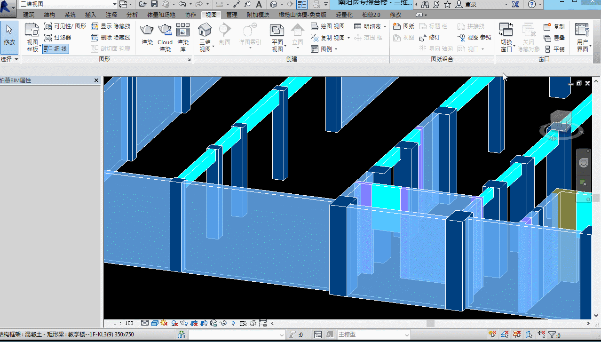Viewport: 601px width, 342px height.
Task: Open the 明细表 schedules tool
Action: pos(370,26)
